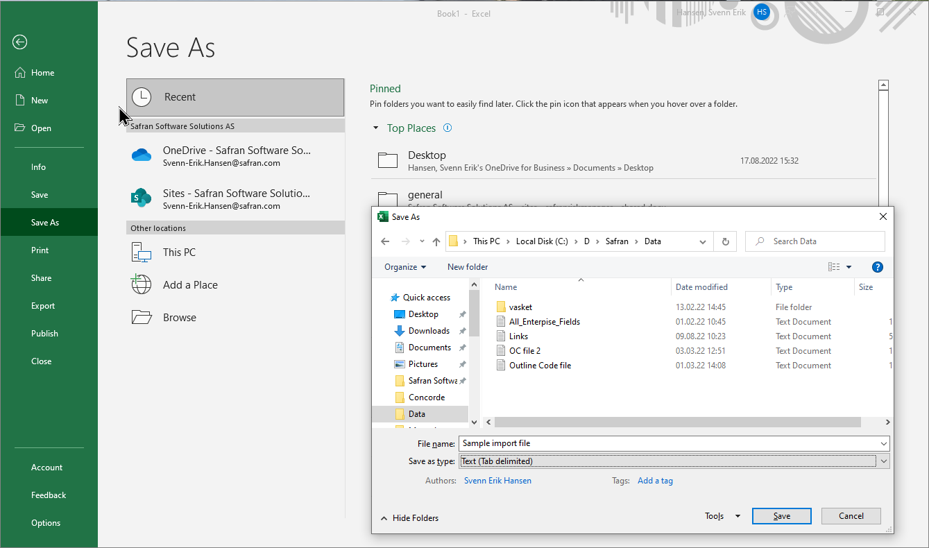Click the OneDrive cloud icon
This screenshot has width=929, height=548.
tap(142, 155)
